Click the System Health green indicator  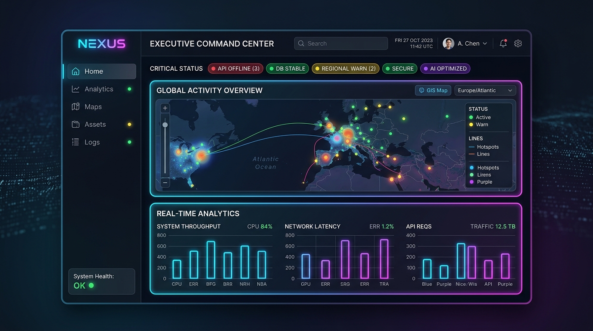[91, 285]
